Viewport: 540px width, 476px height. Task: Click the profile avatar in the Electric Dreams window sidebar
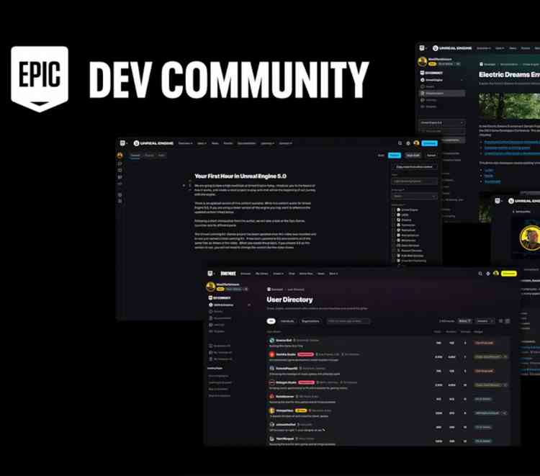[423, 62]
